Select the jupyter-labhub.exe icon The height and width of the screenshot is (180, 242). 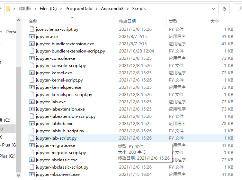pyautogui.click(x=32, y=123)
